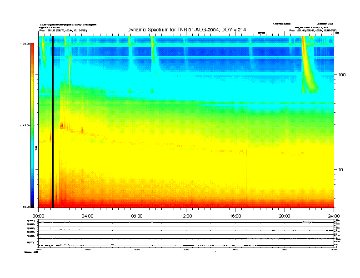
Task: Click the "08:00" time axis label
Action: click(137, 216)
